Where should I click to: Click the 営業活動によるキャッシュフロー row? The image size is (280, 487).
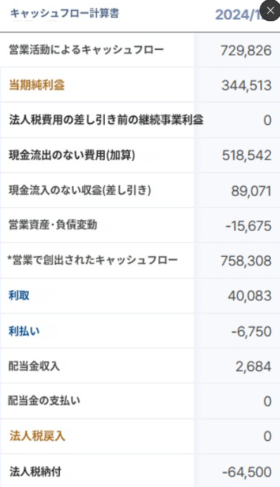tap(140, 49)
